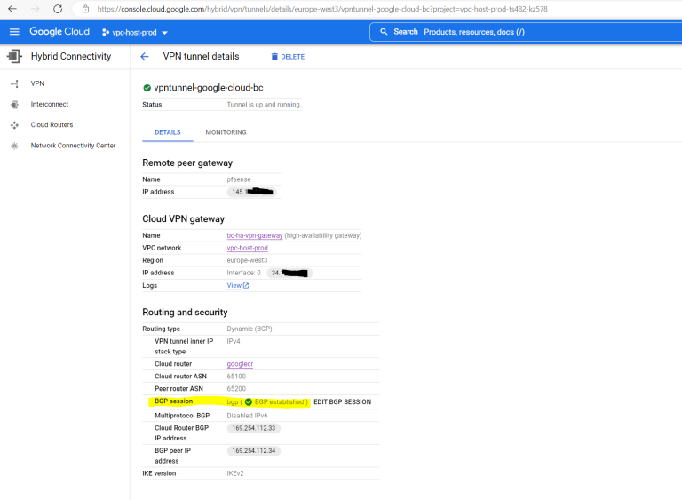Click the Hybrid Connectivity heading
The height and width of the screenshot is (500, 682).
click(x=71, y=56)
